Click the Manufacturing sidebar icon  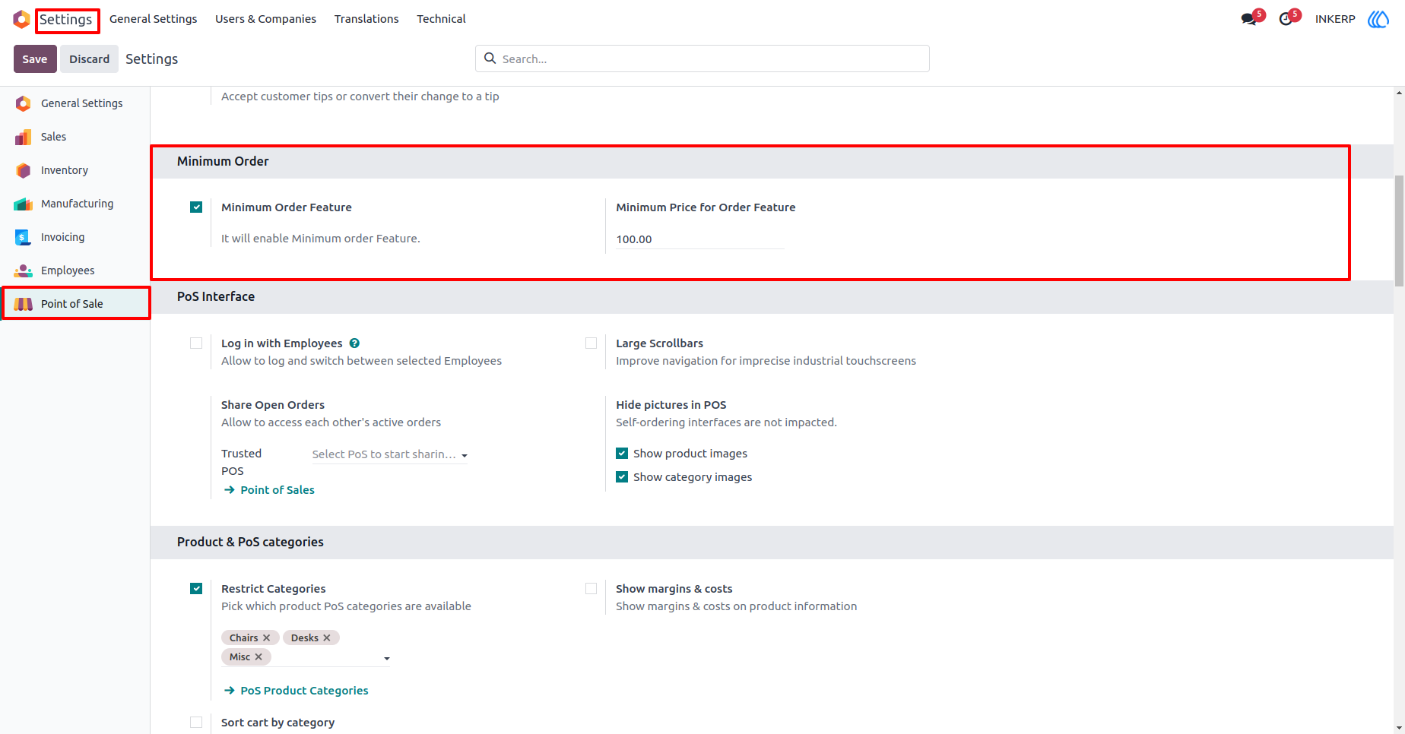click(x=24, y=204)
